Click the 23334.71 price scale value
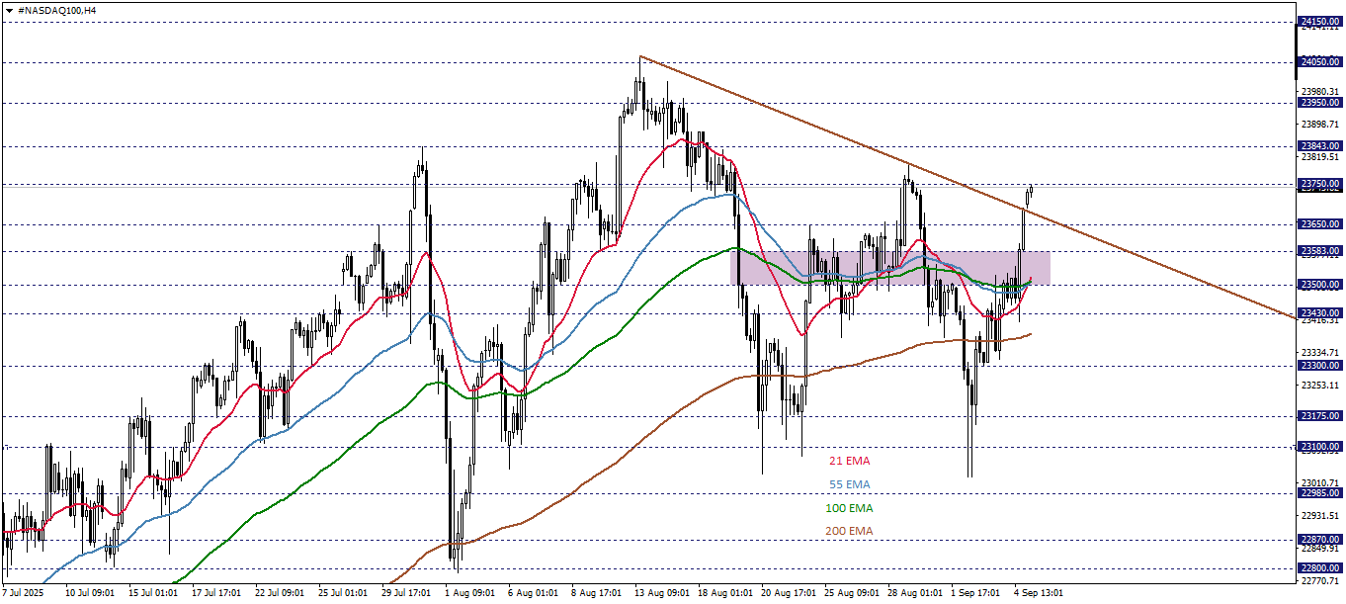1346x604 pixels. point(1322,352)
